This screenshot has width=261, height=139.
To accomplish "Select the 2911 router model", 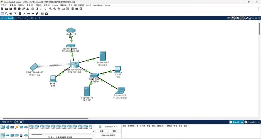I will pos(53,127).
